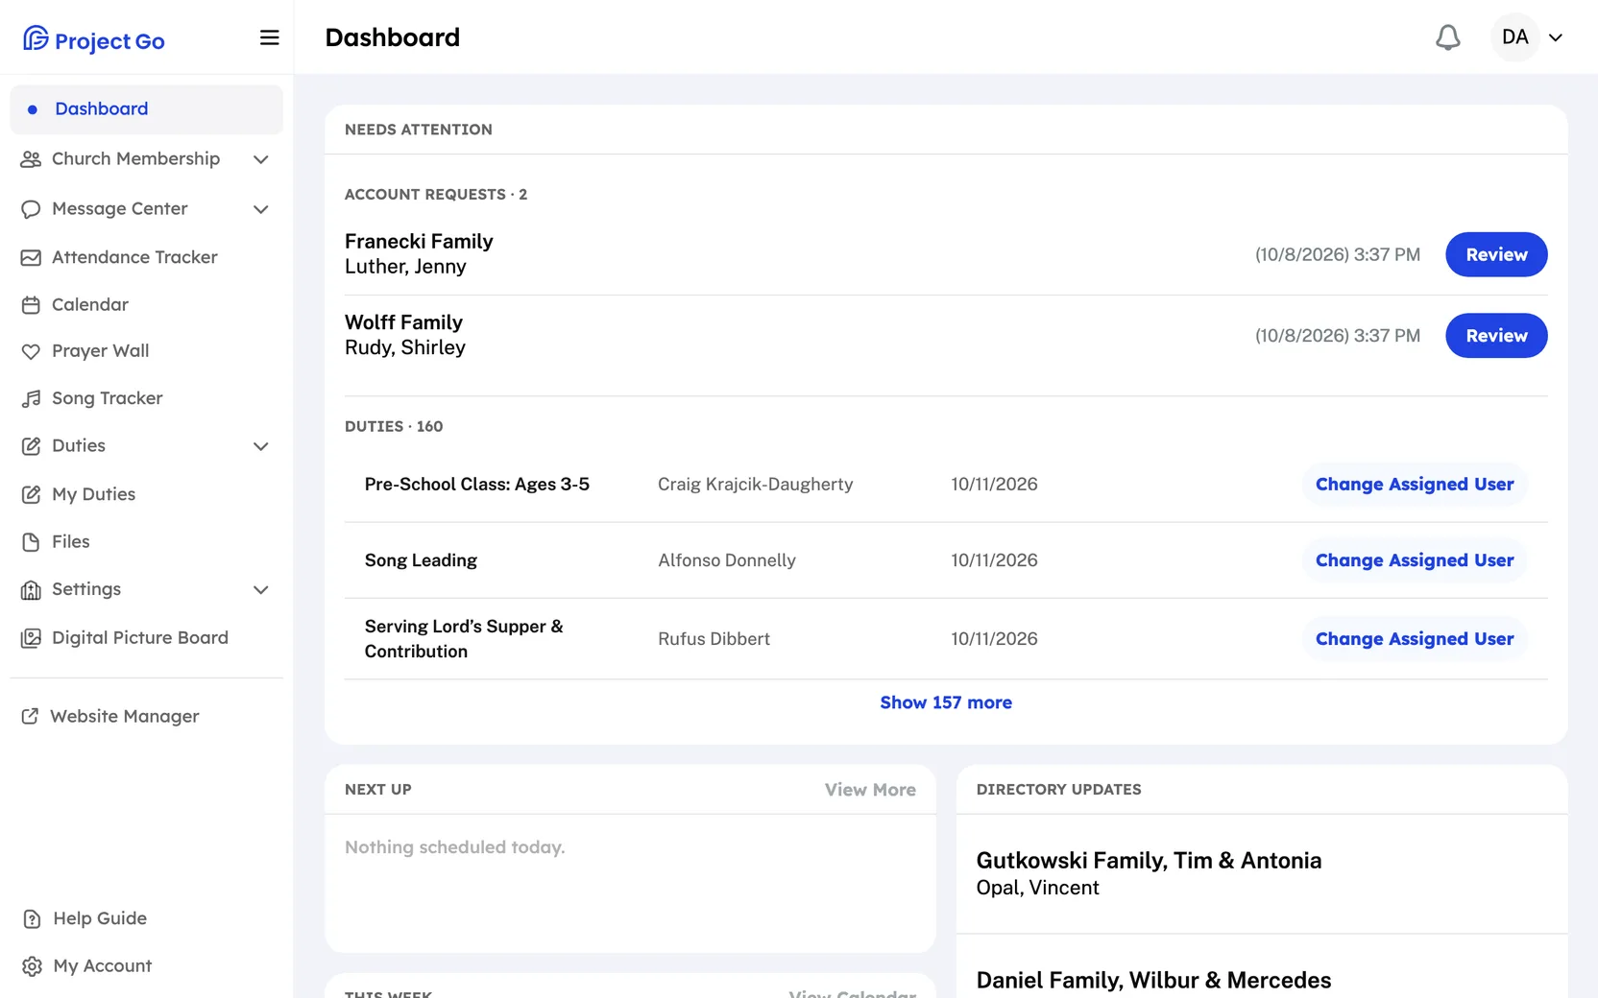1598x998 pixels.
Task: Click the Settings building icon
Action: (x=31, y=590)
